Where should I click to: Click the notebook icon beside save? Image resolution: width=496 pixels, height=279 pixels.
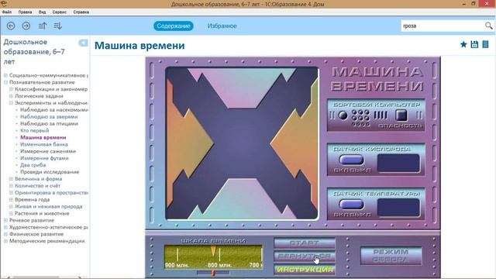pos(485,45)
